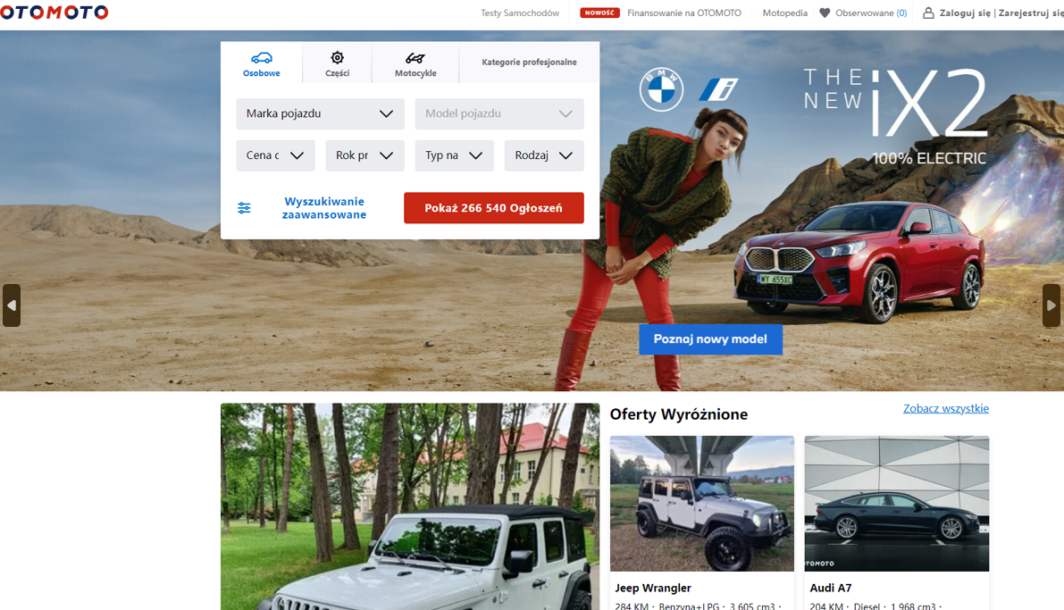Switch to the Części tab

click(x=337, y=63)
